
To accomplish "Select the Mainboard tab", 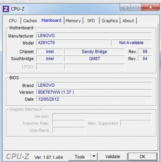I will (51, 20).
